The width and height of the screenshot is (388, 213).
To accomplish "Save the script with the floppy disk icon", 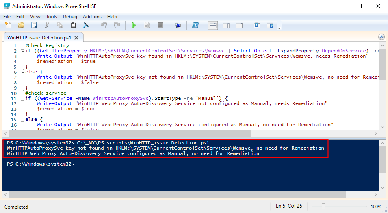I will (x=34, y=26).
